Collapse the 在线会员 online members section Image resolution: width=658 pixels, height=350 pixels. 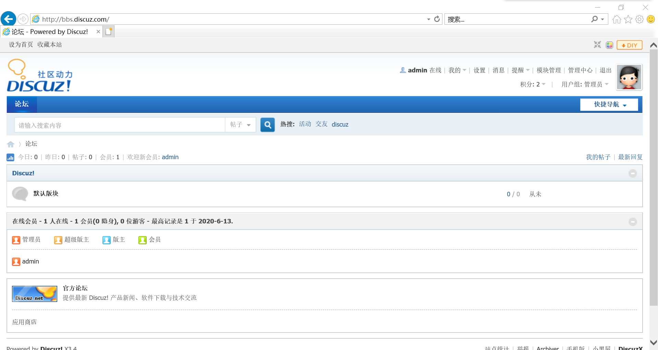633,222
